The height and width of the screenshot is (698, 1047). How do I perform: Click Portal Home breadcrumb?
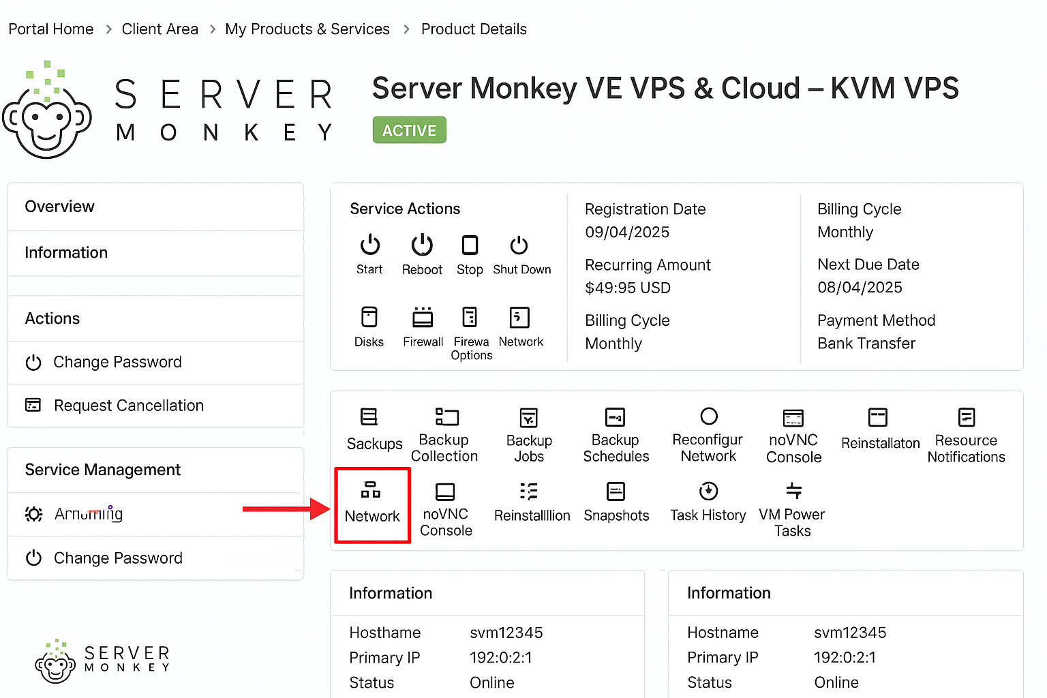tap(51, 29)
